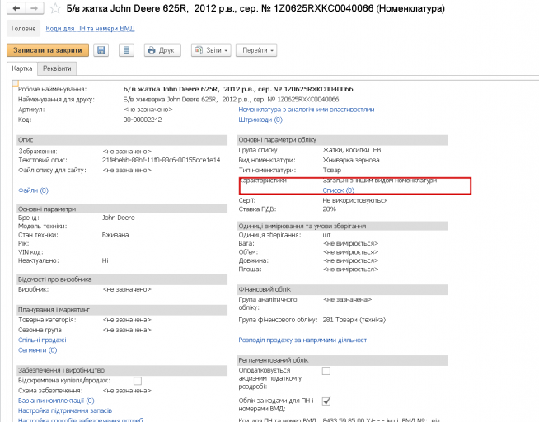This screenshot has height=422, width=539.
Task: Click the text description GUID value
Action: click(162, 160)
